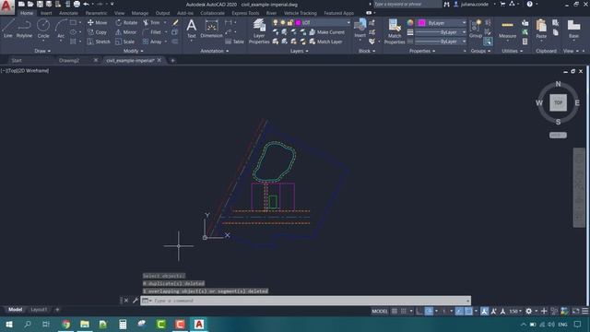Select the Text annotation tool
Image resolution: width=590 pixels, height=332 pixels.
pos(191,29)
